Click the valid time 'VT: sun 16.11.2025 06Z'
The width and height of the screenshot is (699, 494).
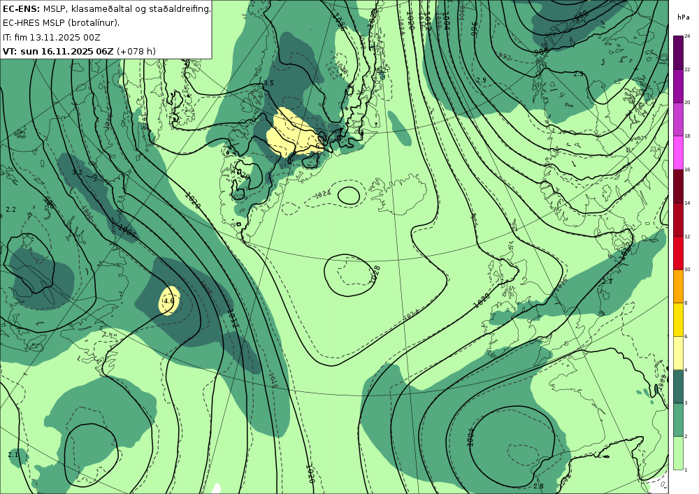(x=58, y=51)
